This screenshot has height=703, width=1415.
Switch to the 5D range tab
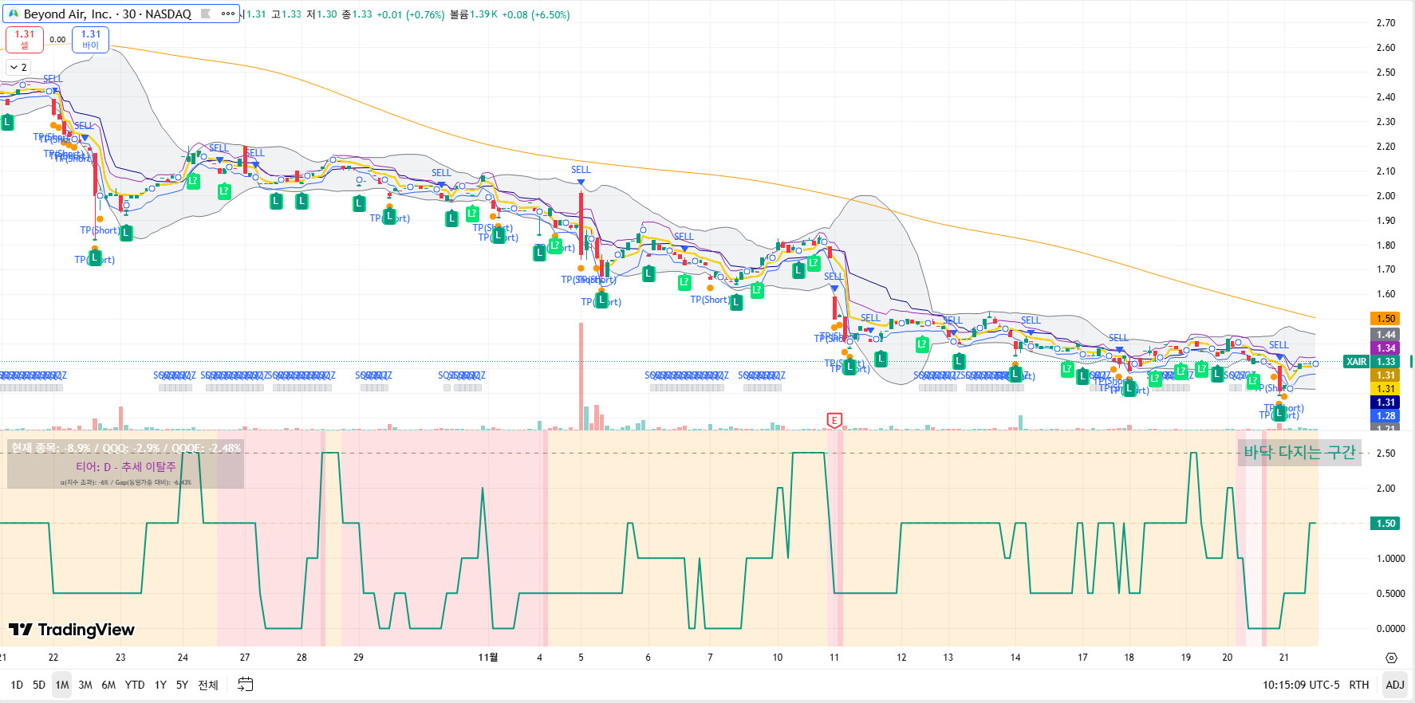pyautogui.click(x=38, y=685)
